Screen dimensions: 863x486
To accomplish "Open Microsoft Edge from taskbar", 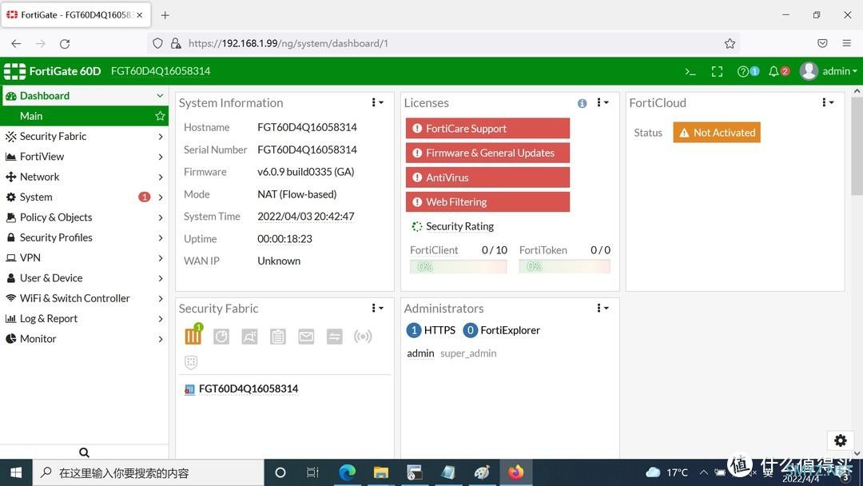I will pos(347,472).
